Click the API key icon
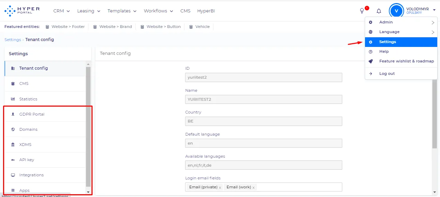The width and height of the screenshot is (440, 197). click(x=13, y=160)
